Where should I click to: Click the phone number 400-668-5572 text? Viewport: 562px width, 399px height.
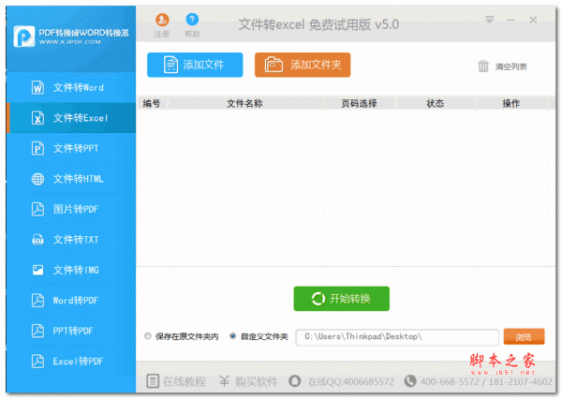(x=450, y=381)
